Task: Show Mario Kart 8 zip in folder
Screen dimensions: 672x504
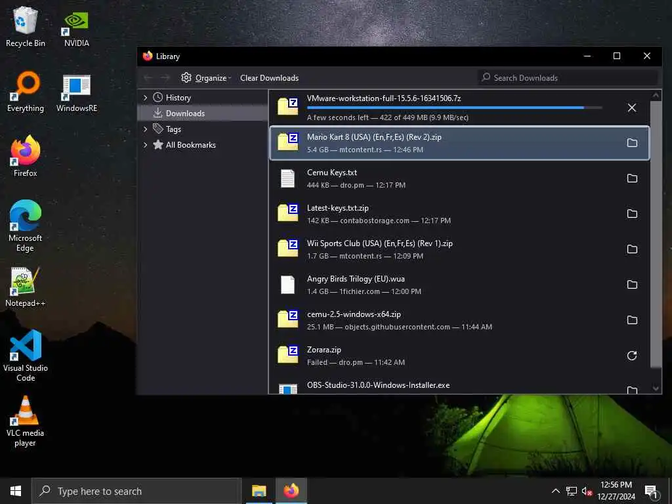Action: (x=632, y=142)
